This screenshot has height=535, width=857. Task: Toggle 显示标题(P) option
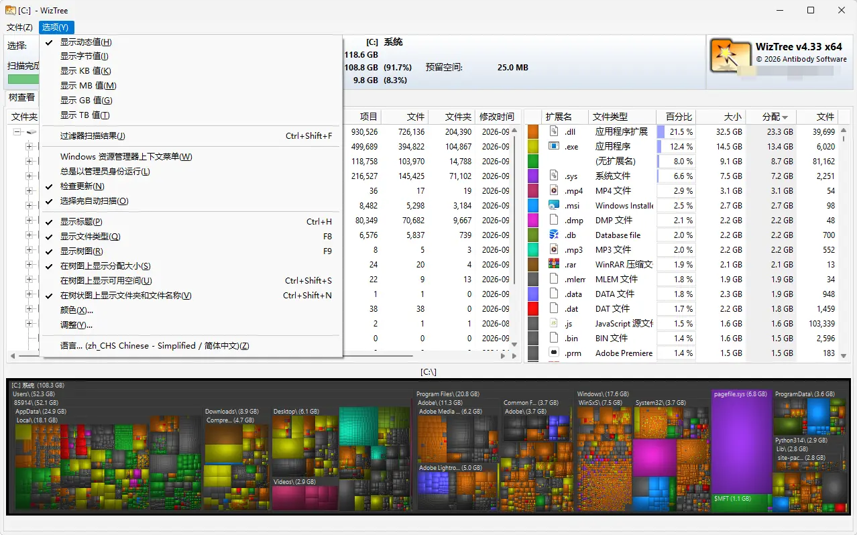pos(191,222)
